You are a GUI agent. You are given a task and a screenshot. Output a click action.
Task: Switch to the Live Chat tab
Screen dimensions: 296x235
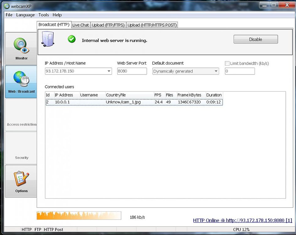(81, 25)
